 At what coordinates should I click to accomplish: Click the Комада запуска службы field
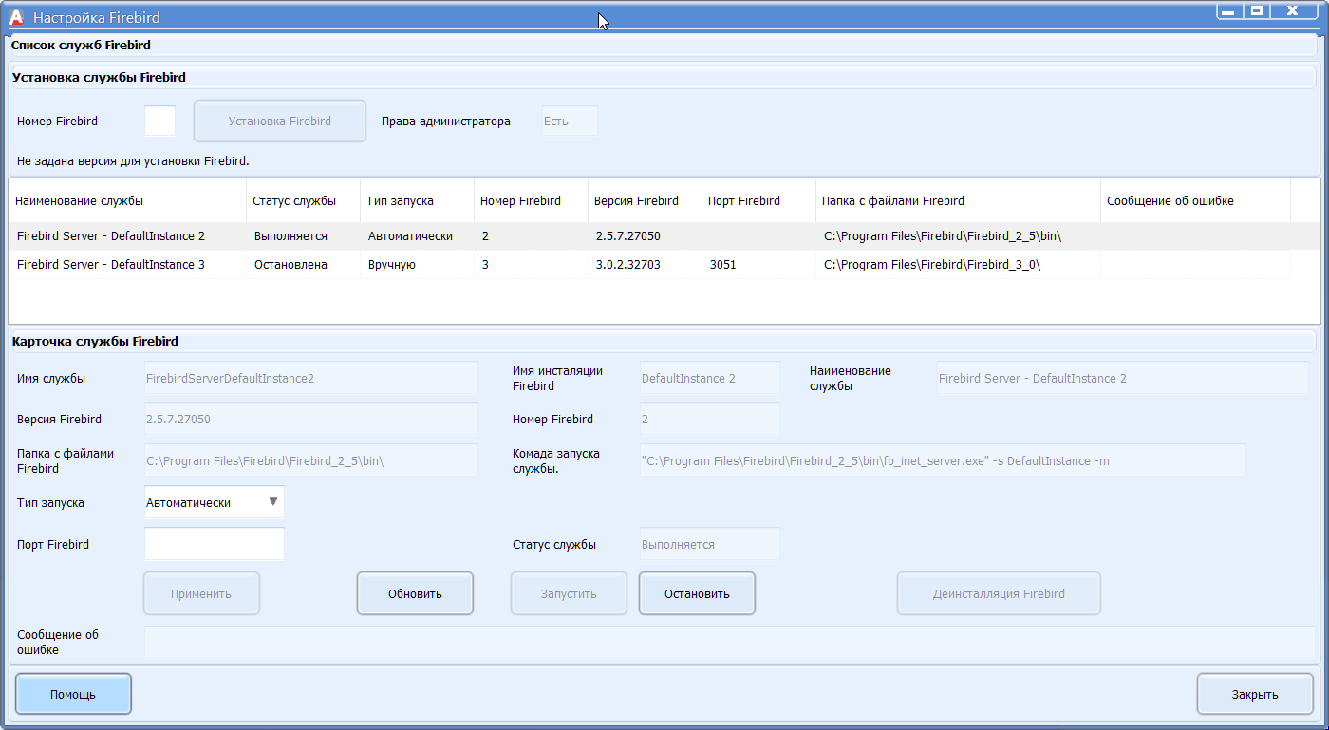pyautogui.click(x=943, y=460)
